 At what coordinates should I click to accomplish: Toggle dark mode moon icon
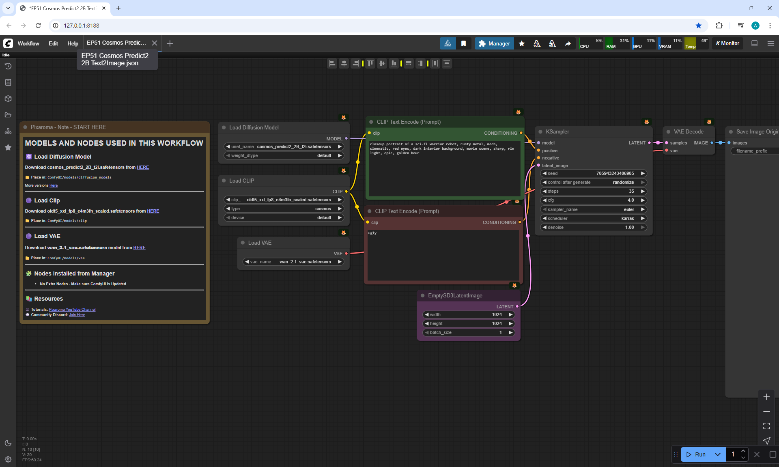point(8,443)
